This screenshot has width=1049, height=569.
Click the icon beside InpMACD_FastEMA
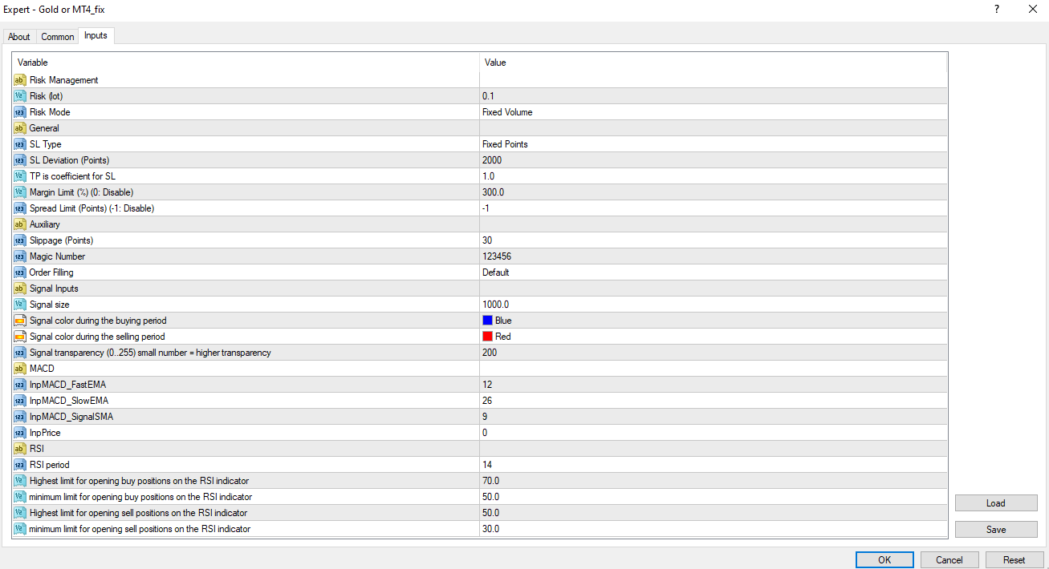20,385
